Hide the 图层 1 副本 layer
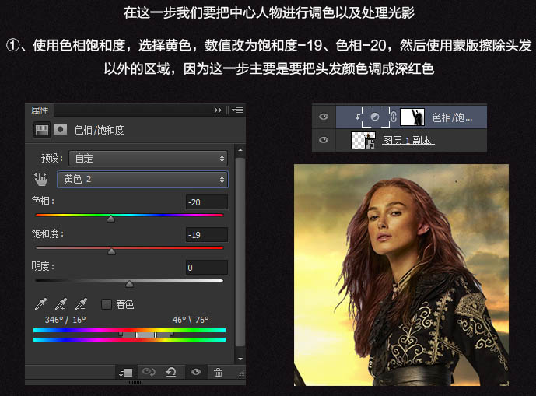This screenshot has height=396, width=536. 324,140
